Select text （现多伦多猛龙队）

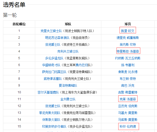click(80, 126)
